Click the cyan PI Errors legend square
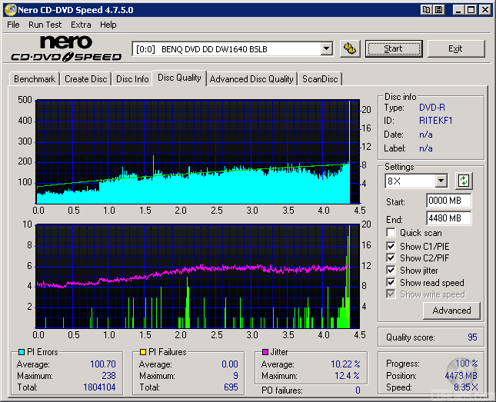496x402 pixels. [21, 352]
